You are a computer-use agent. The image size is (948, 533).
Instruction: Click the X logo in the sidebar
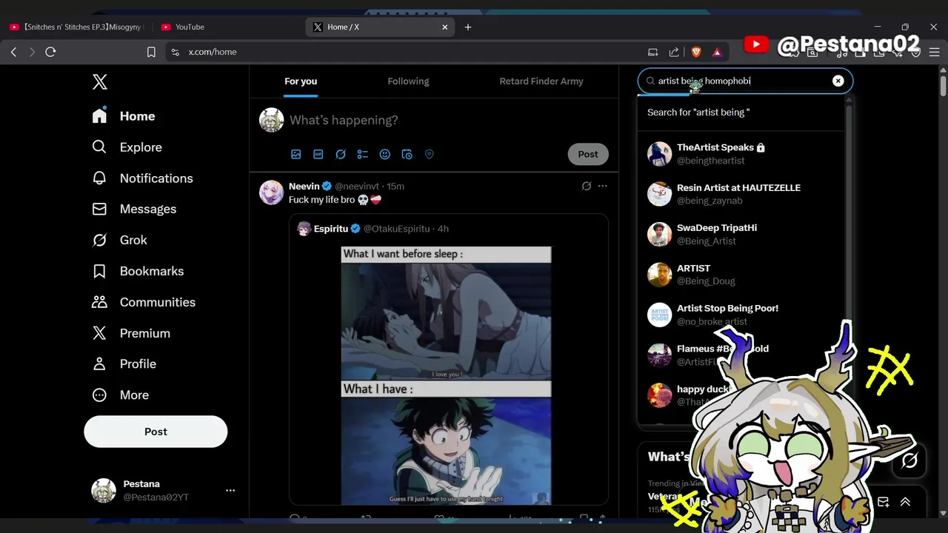coord(100,82)
